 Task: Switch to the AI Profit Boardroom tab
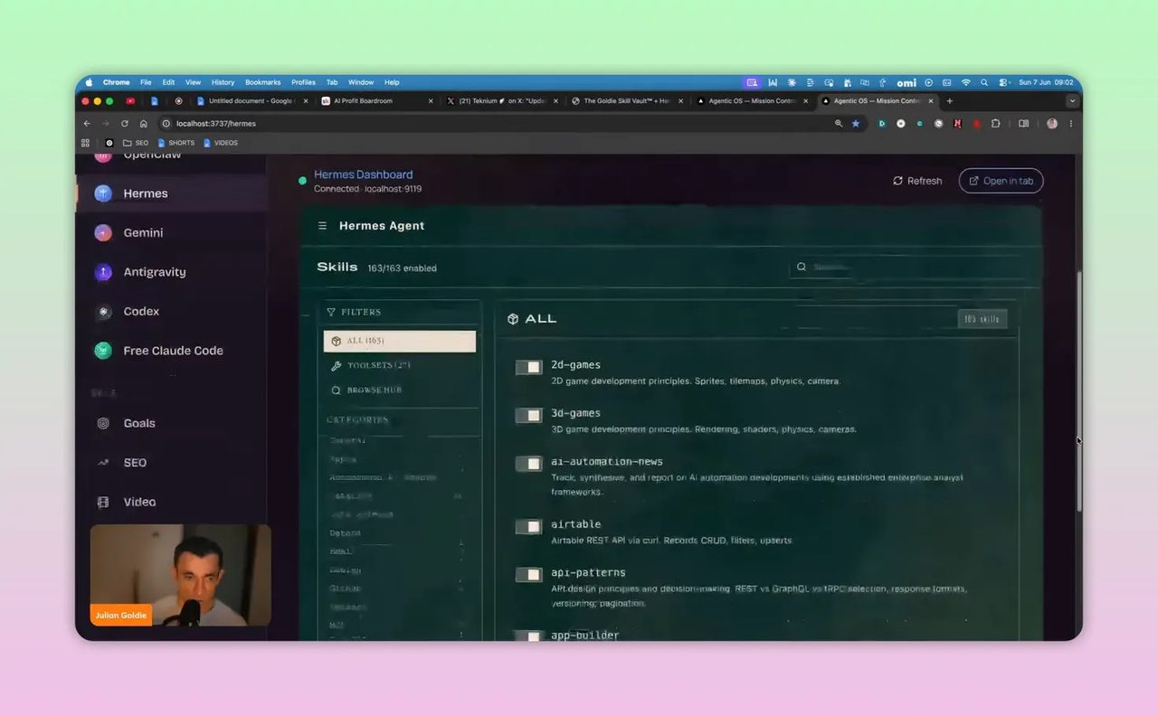tap(376, 101)
